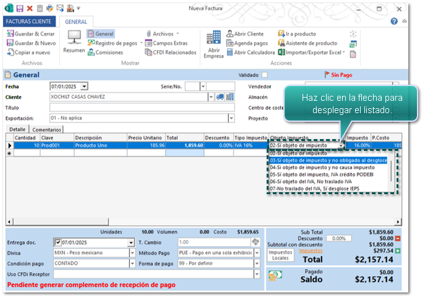Image resolution: width=425 pixels, height=298 pixels.
Task: Toggle the Entrega doc. date checkbox
Action: point(58,242)
